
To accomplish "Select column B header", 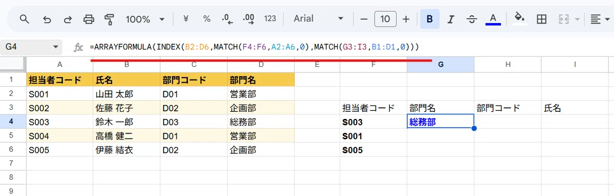I will click(126, 64).
